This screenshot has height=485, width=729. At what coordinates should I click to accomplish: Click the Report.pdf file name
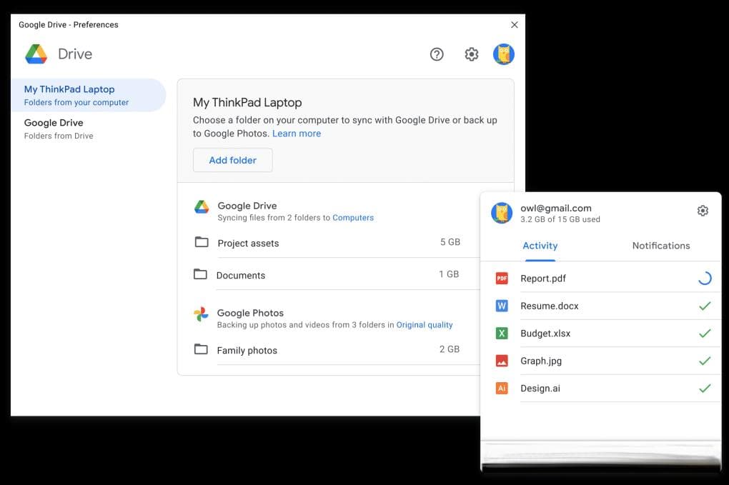543,279
